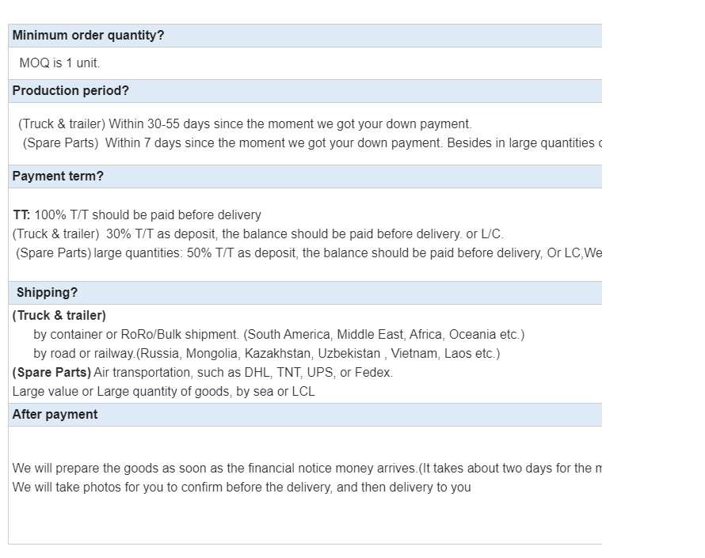Click "Air transportation, such as DHL, TNT" text

tap(243, 373)
